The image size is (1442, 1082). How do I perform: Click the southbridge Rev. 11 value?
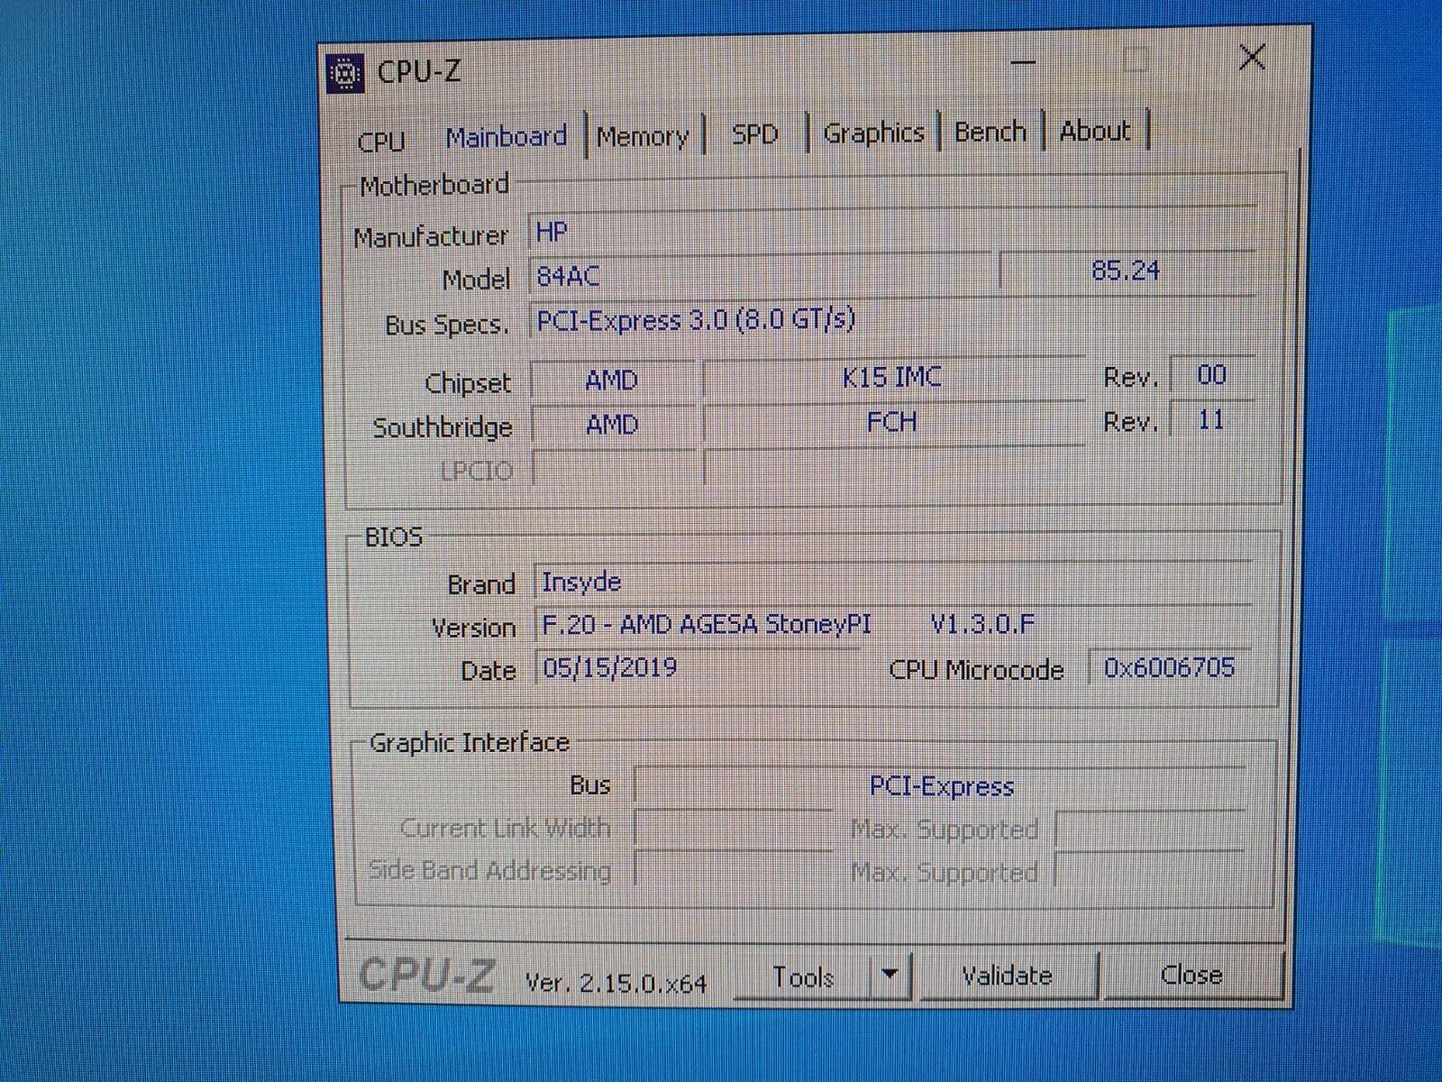click(x=1211, y=419)
